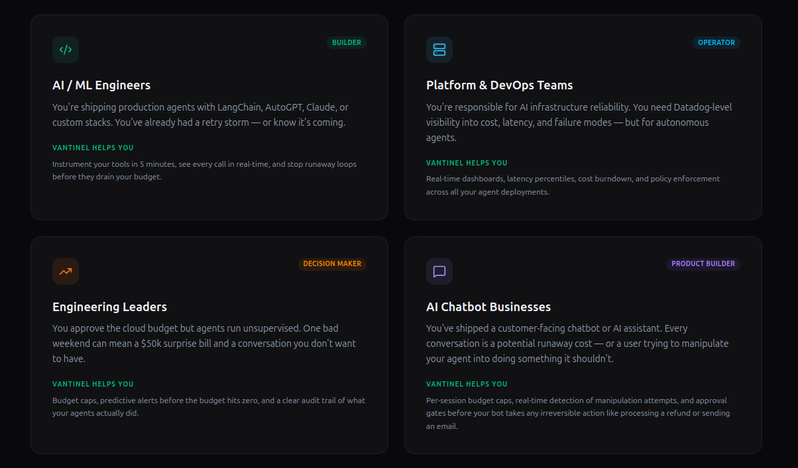Click 'Budget caps, predictive alerts' text
This screenshot has height=468, width=798.
pyautogui.click(x=209, y=406)
